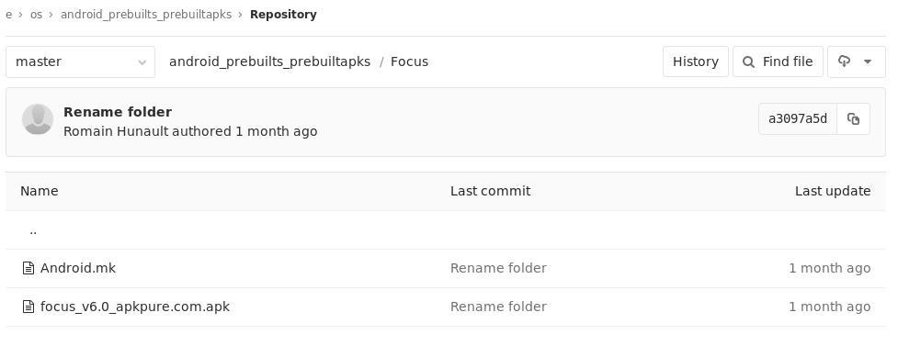
Task: Go up to the parent directory (..)
Action: click(x=33, y=230)
